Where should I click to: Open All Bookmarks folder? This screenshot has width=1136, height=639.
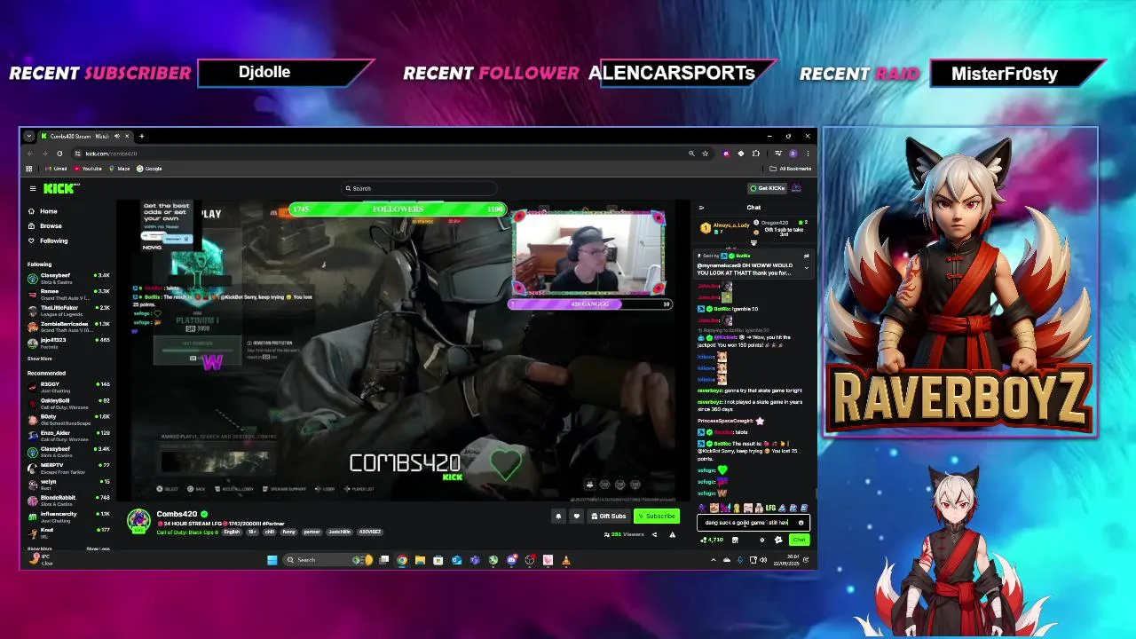coord(791,169)
